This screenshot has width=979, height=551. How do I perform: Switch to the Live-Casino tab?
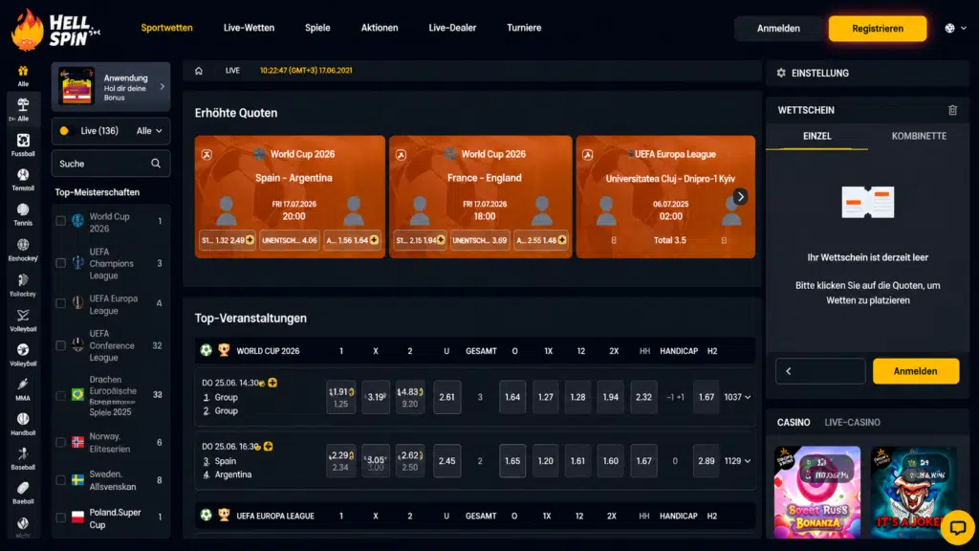coord(852,422)
